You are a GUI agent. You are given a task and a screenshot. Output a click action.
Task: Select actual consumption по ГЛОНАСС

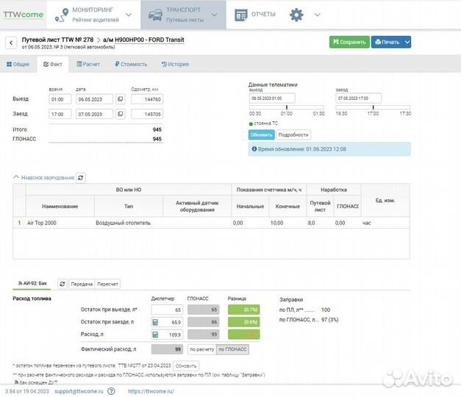pos(232,349)
